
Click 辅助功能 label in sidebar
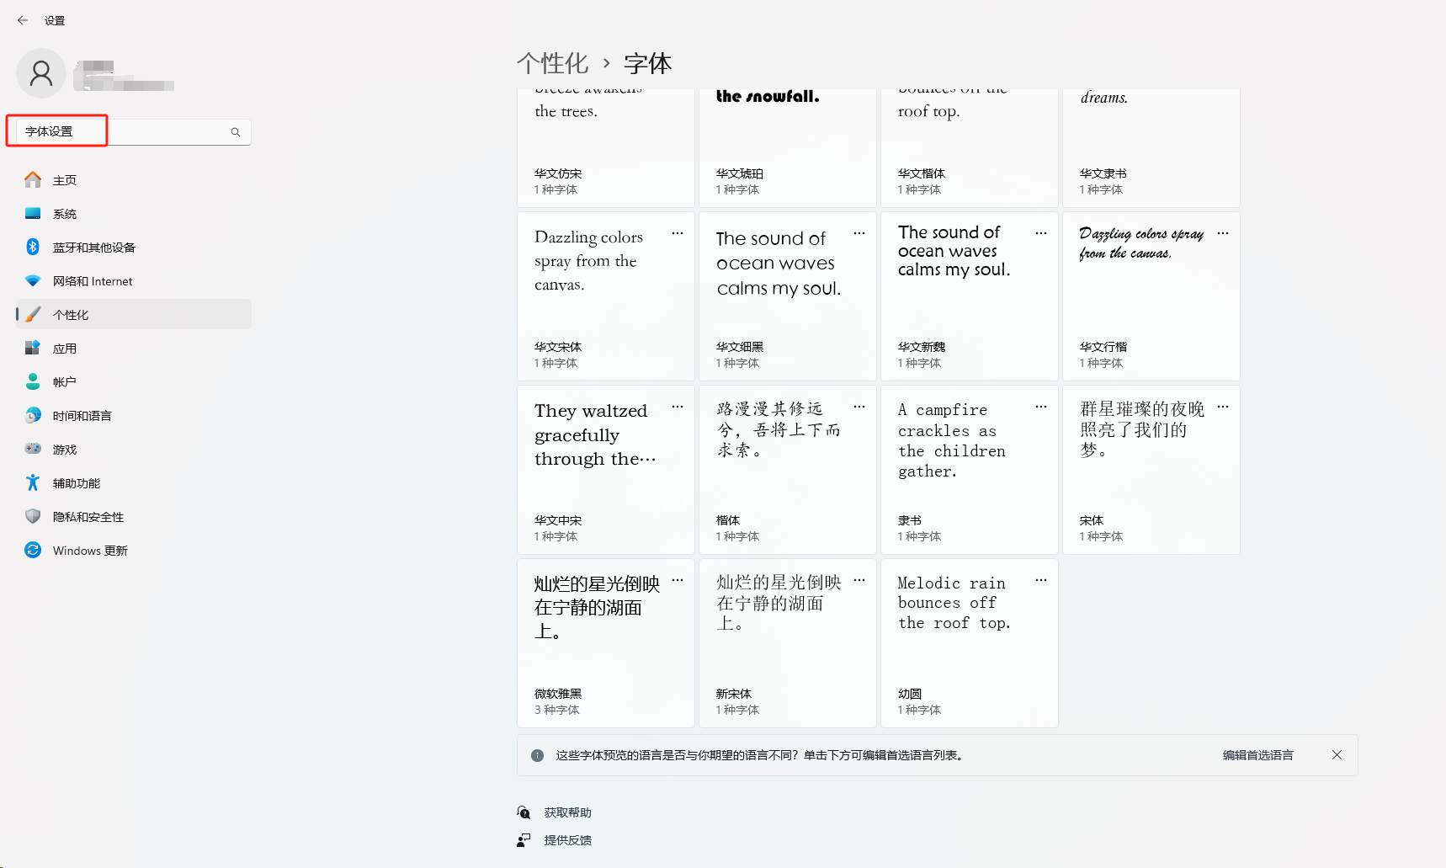point(77,483)
